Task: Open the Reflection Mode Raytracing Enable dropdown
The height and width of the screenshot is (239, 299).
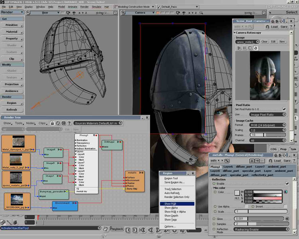Action: (261, 229)
